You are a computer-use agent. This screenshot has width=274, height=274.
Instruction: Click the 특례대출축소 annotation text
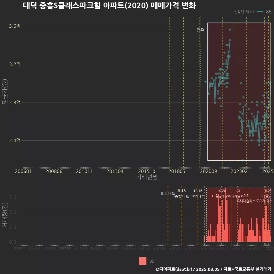[x=246, y=201]
